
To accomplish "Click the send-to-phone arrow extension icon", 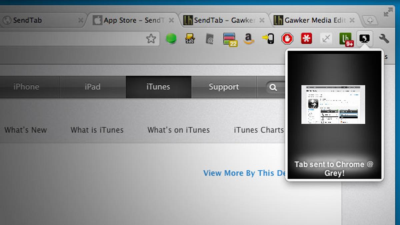I will click(x=268, y=39).
